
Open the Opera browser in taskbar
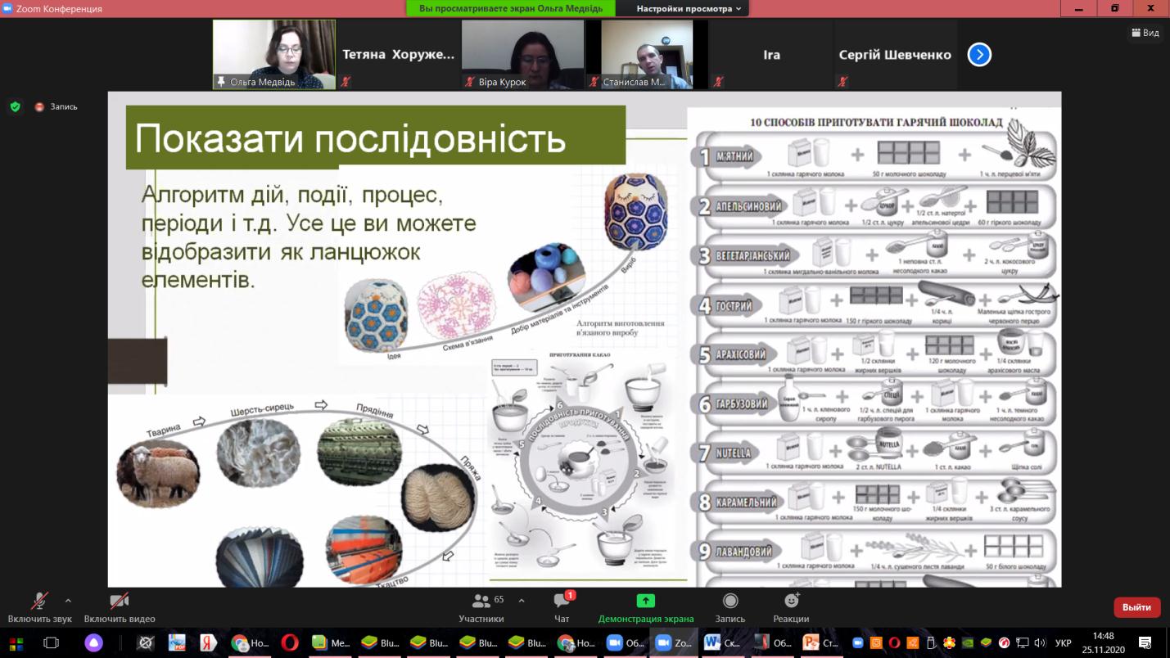pyautogui.click(x=289, y=643)
